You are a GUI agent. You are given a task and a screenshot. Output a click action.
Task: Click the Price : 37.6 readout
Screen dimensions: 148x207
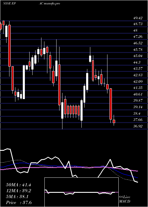pyautogui.click(x=19, y=203)
